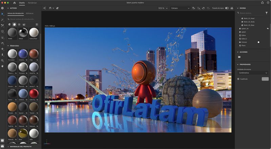Filter assets by lights icon
Screen dimensions: 271x149
coord(19,24)
